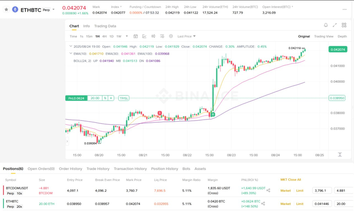Open the ETHBTC Perp pair selector dropdown
The height and width of the screenshot is (211, 354).
pos(54,10)
